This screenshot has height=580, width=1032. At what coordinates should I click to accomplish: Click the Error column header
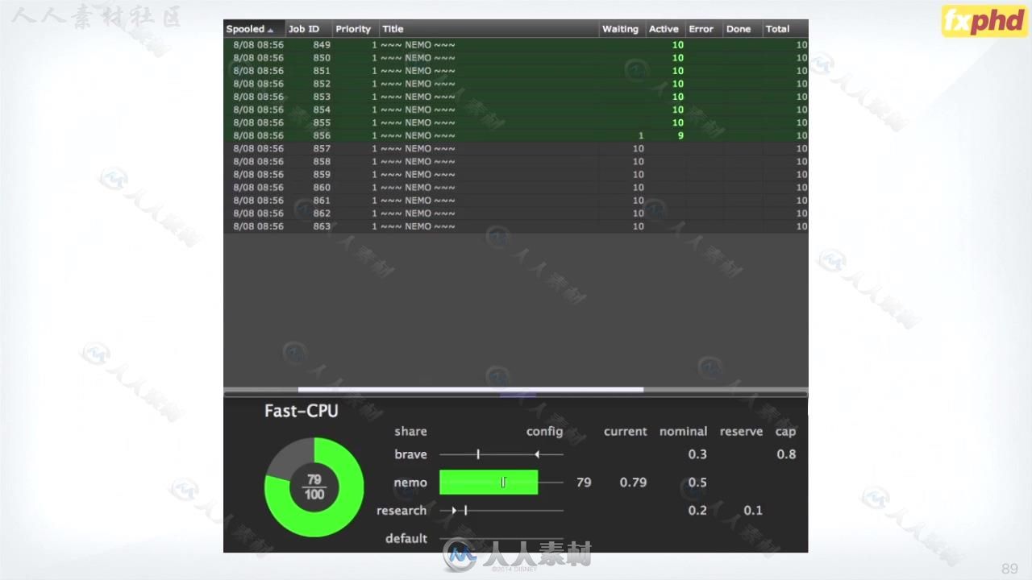[x=704, y=29]
